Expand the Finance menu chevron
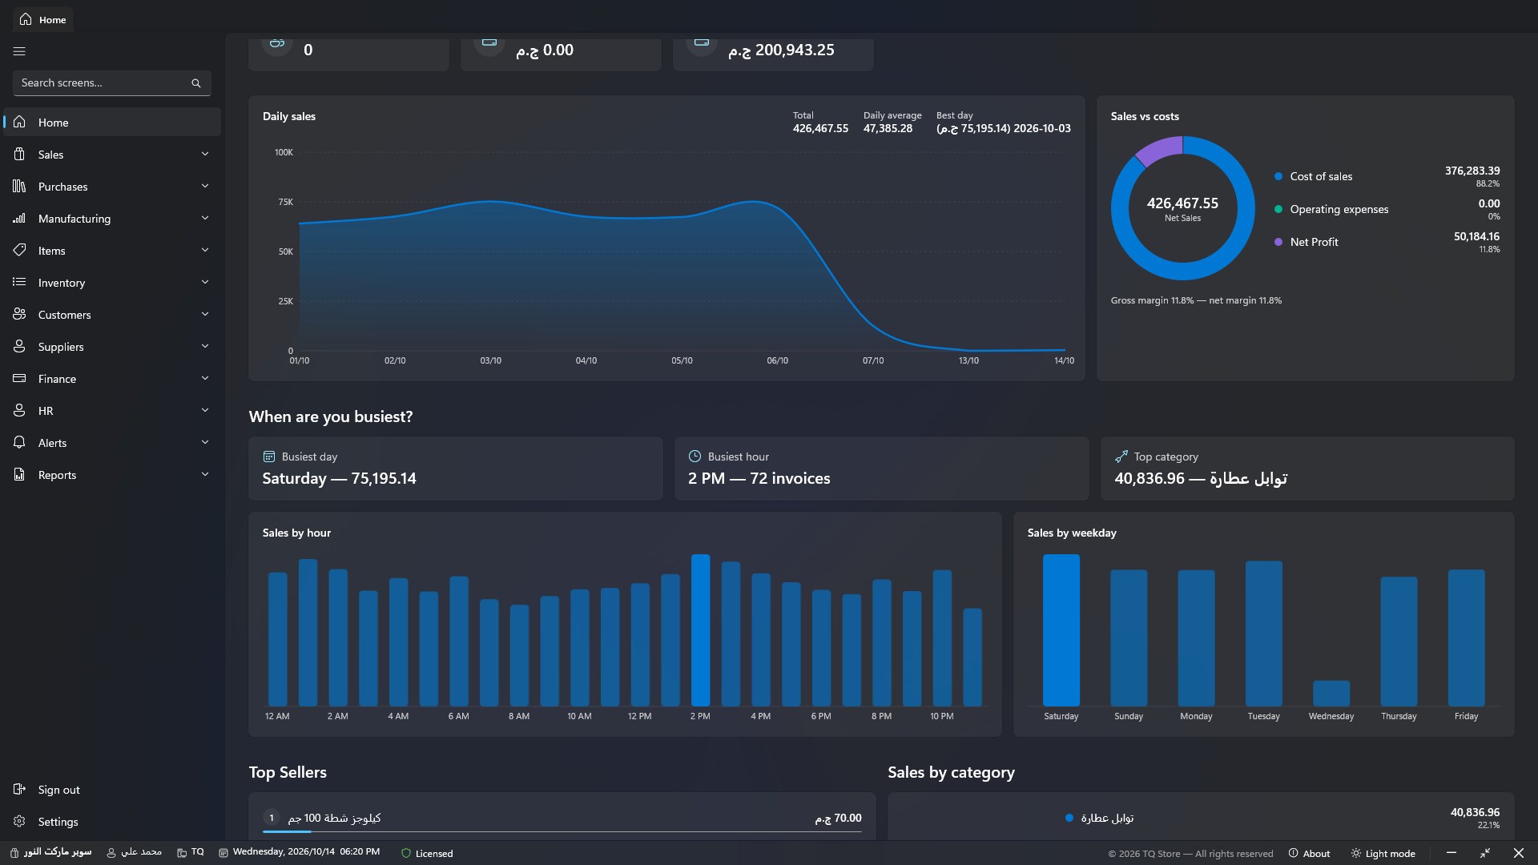 pyautogui.click(x=205, y=378)
